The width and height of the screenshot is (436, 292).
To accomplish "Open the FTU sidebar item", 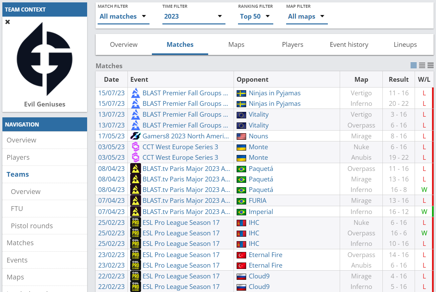I will click(45, 209).
